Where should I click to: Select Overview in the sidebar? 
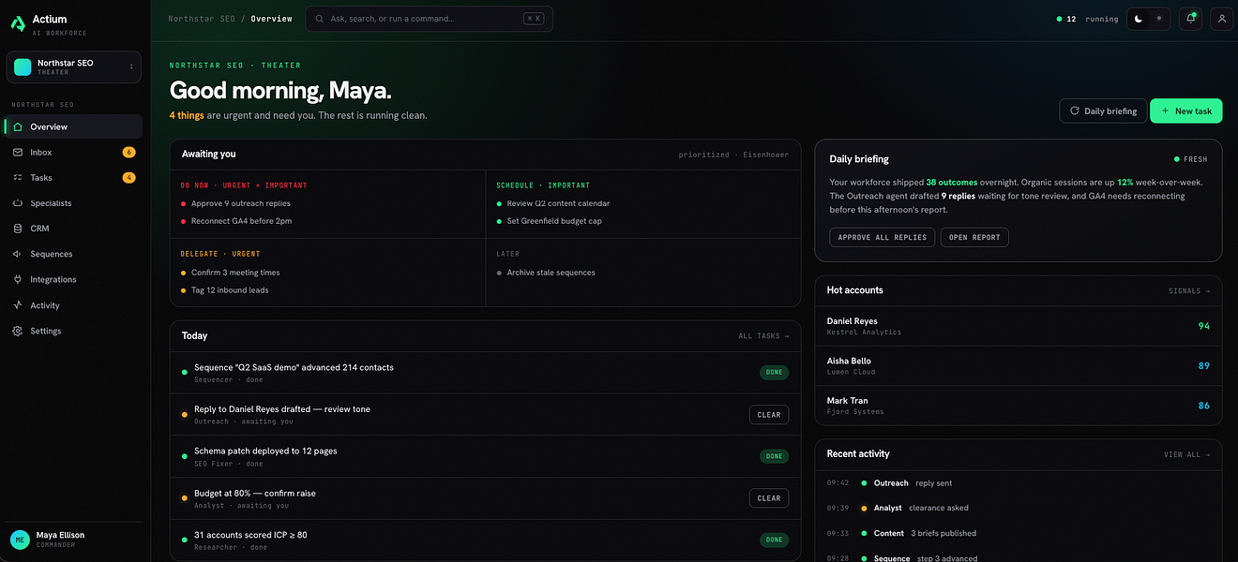click(74, 126)
